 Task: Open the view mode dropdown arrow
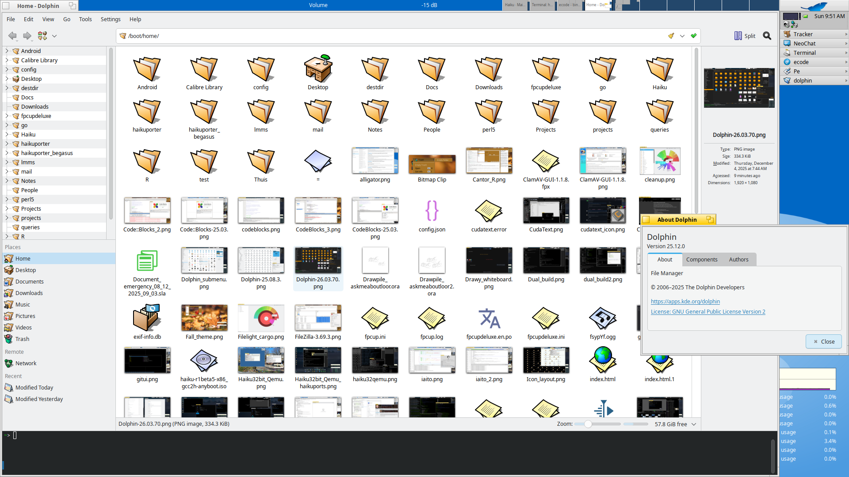[54, 36]
